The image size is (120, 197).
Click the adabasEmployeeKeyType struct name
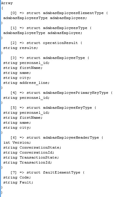coord(67,108)
